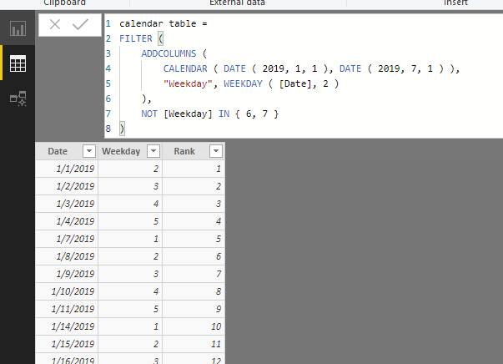503x364 pixels.
Task: Select cell with date 1/9/2019
Action: click(67, 274)
